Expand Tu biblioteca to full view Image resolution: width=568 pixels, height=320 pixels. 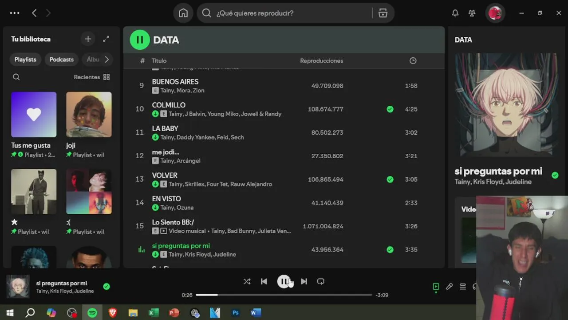point(106,39)
